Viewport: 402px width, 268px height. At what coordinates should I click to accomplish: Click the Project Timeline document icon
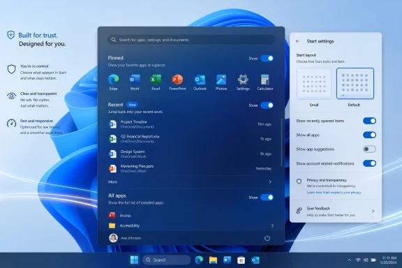point(112,124)
